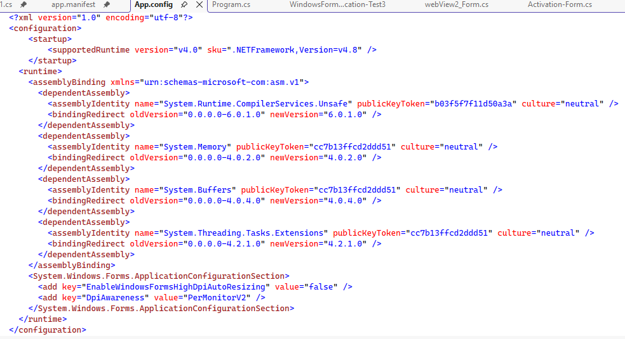
Task: Close the App.config tab
Action: click(x=199, y=5)
